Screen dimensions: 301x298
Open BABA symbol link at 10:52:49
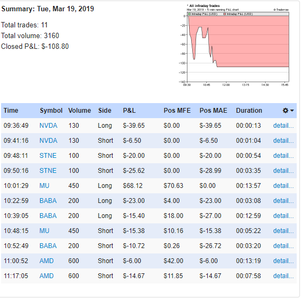[x=48, y=245]
